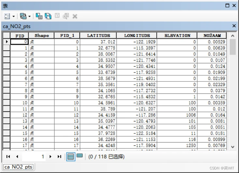This screenshot has height=173, width=239.
Task: Click the scrollbar down arrow
Action: 232,147
